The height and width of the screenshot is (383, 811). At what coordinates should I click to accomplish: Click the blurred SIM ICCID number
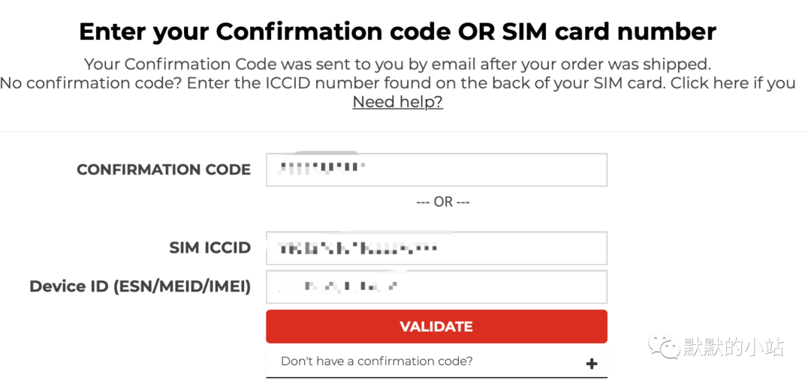click(357, 248)
